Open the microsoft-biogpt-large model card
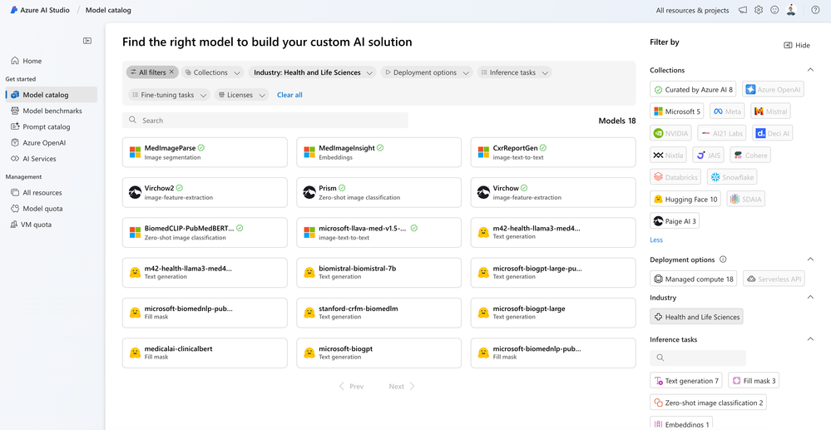 (x=553, y=313)
